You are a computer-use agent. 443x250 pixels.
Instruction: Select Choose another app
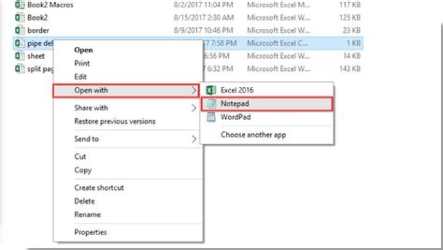(253, 135)
